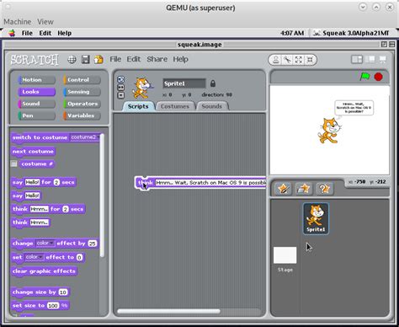Image resolution: width=399 pixels, height=327 pixels.
Task: Switch to small stage view
Action: point(357,60)
